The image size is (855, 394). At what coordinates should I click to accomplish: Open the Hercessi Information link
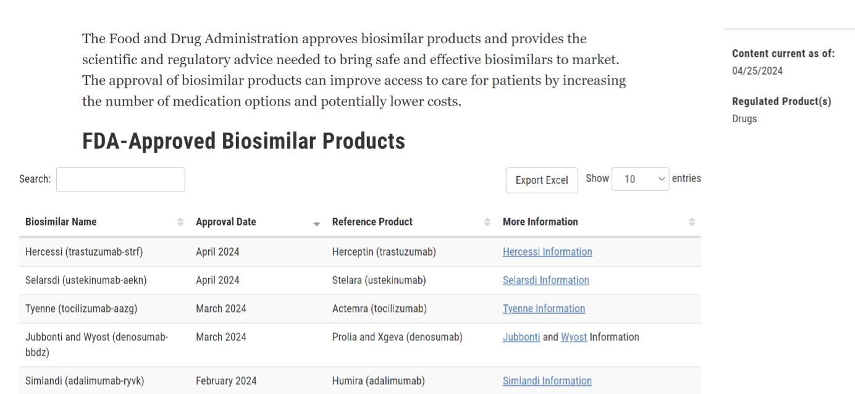[547, 252]
